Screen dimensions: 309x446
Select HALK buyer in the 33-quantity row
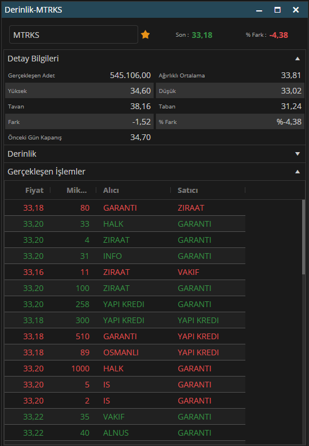click(114, 224)
